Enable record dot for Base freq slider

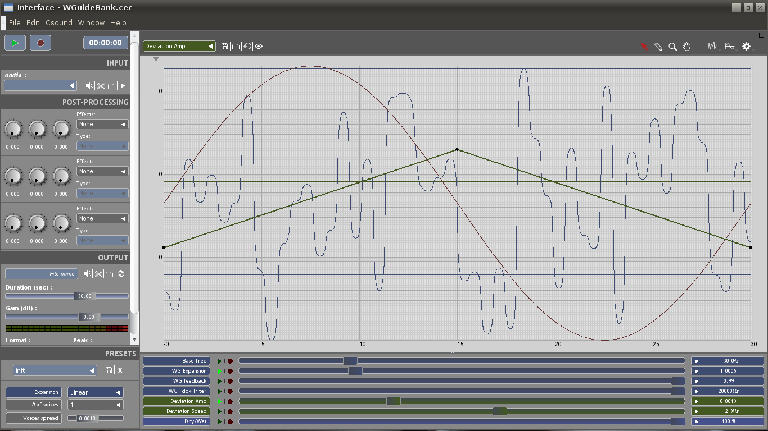click(230, 361)
